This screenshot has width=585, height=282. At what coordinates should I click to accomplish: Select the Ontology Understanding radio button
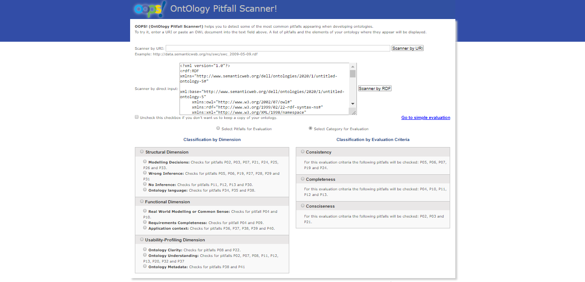pos(145,255)
